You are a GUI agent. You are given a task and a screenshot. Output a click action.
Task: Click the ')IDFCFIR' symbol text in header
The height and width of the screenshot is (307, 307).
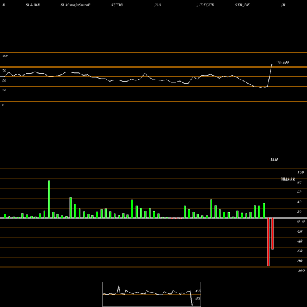click(206, 5)
